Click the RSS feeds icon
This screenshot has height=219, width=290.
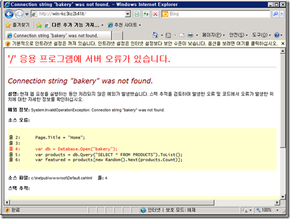pyautogui.click(x=168, y=35)
